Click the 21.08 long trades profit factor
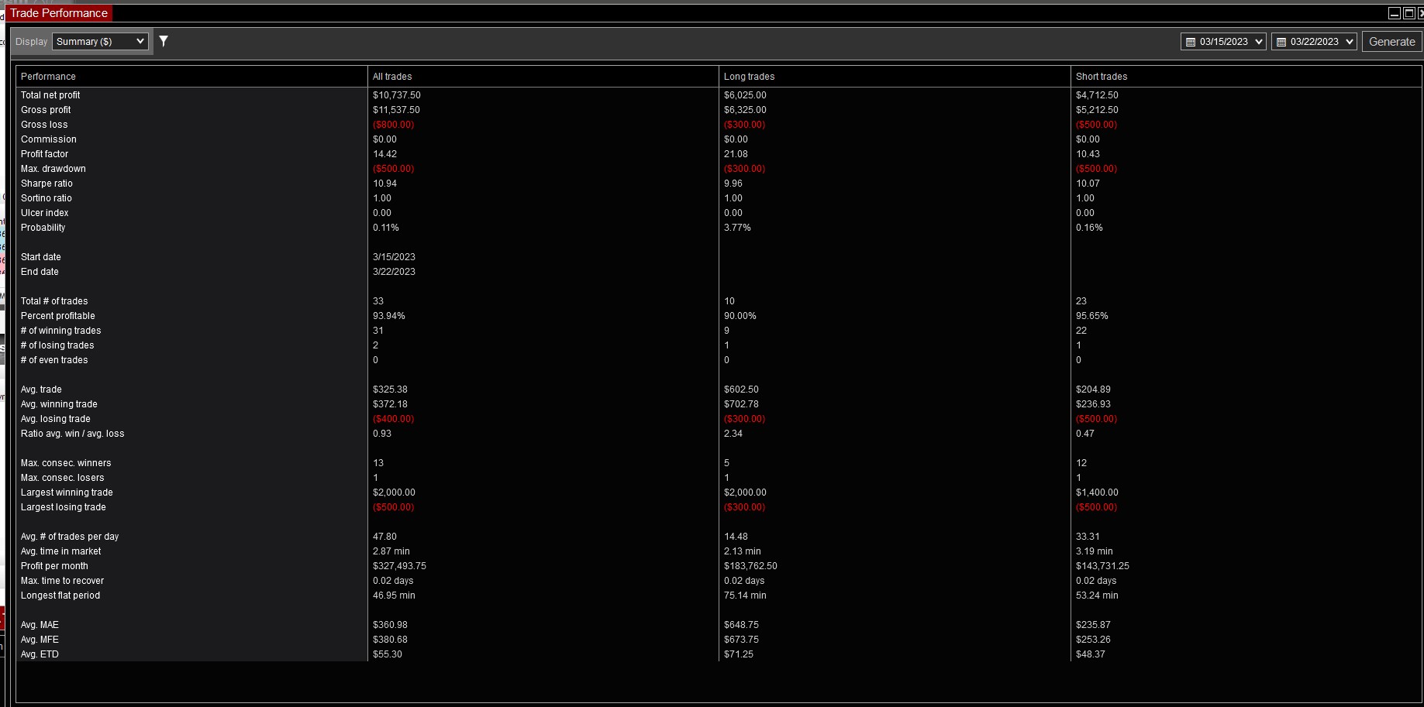 [736, 154]
